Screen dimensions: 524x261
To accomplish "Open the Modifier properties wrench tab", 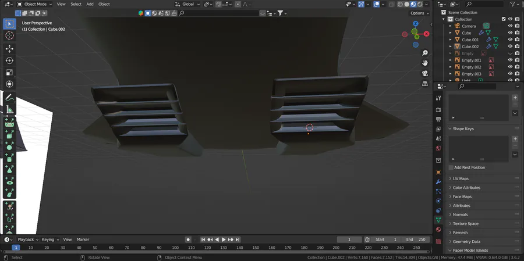I will pyautogui.click(x=438, y=182).
